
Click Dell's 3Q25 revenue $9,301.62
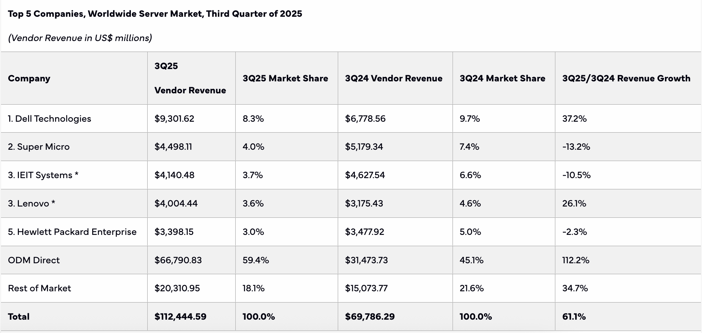[x=174, y=119]
